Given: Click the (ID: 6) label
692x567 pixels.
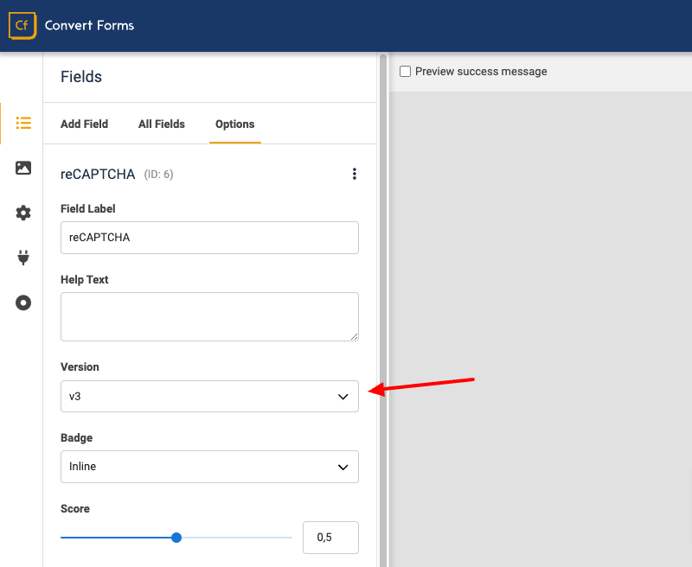Looking at the screenshot, I should click(159, 175).
